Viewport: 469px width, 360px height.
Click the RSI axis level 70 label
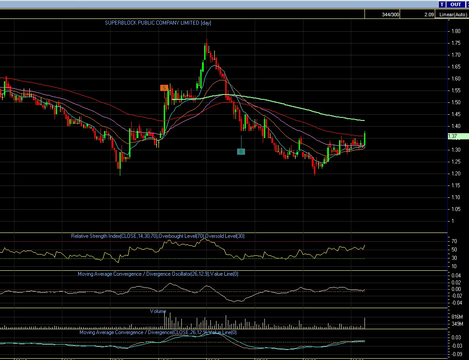point(454,241)
